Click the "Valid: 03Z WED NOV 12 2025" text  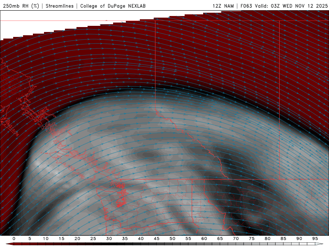(291, 6)
